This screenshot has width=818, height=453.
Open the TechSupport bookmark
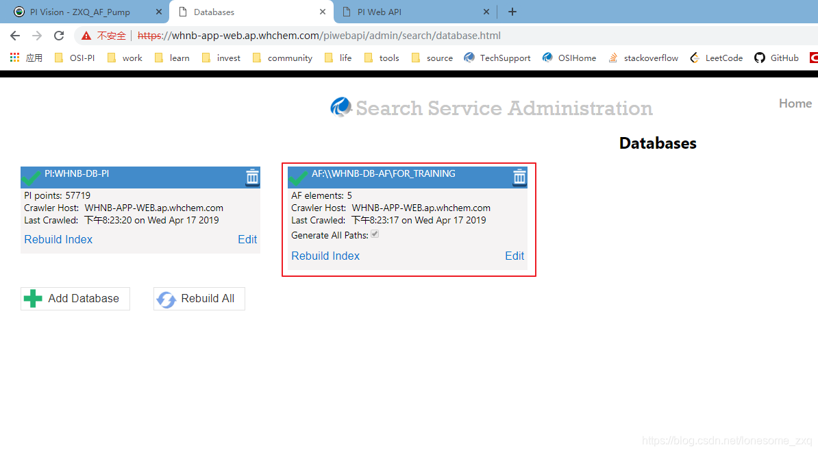(497, 58)
